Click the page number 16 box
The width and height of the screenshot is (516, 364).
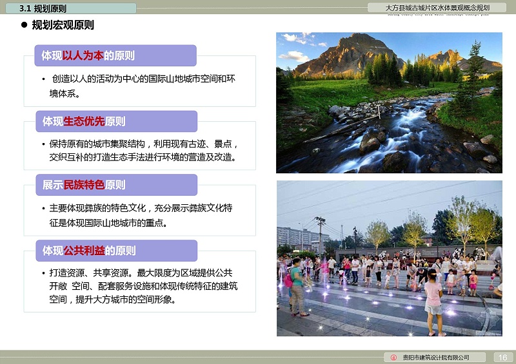pos(502,358)
